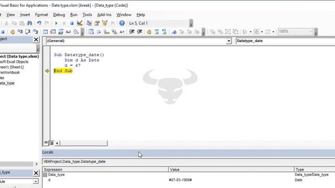The image size is (335, 188).
Task: Click the Break pause icon
Action: 64,23
